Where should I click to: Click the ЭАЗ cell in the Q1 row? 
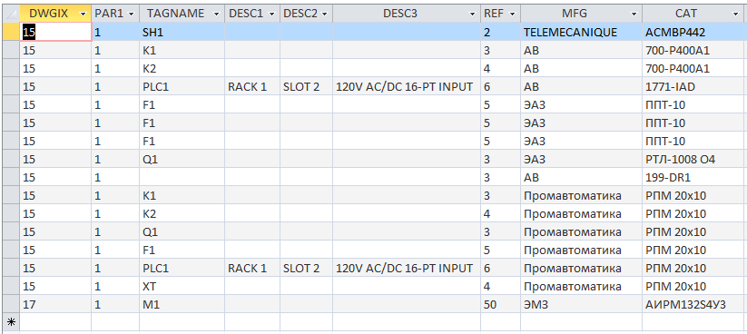point(581,159)
